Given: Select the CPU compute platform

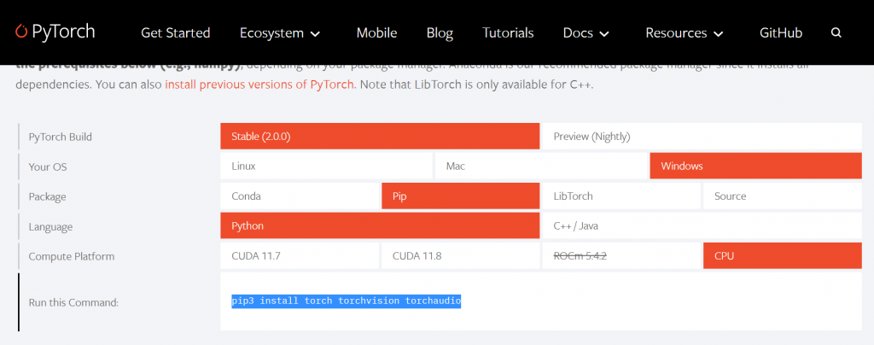Looking at the screenshot, I should (783, 256).
